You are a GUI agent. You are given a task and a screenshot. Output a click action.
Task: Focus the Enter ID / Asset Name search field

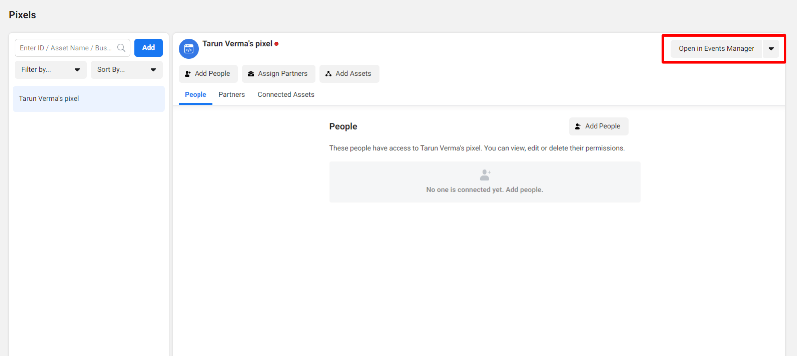click(x=66, y=48)
